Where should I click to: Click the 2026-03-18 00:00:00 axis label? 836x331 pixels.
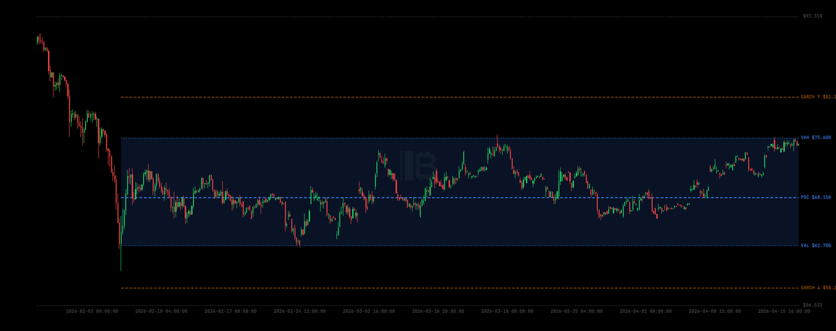point(507,312)
